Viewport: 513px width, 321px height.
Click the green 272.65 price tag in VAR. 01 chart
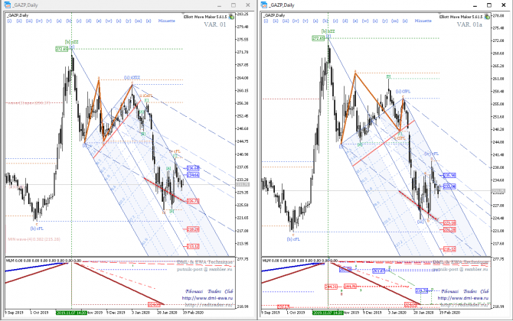click(62, 50)
